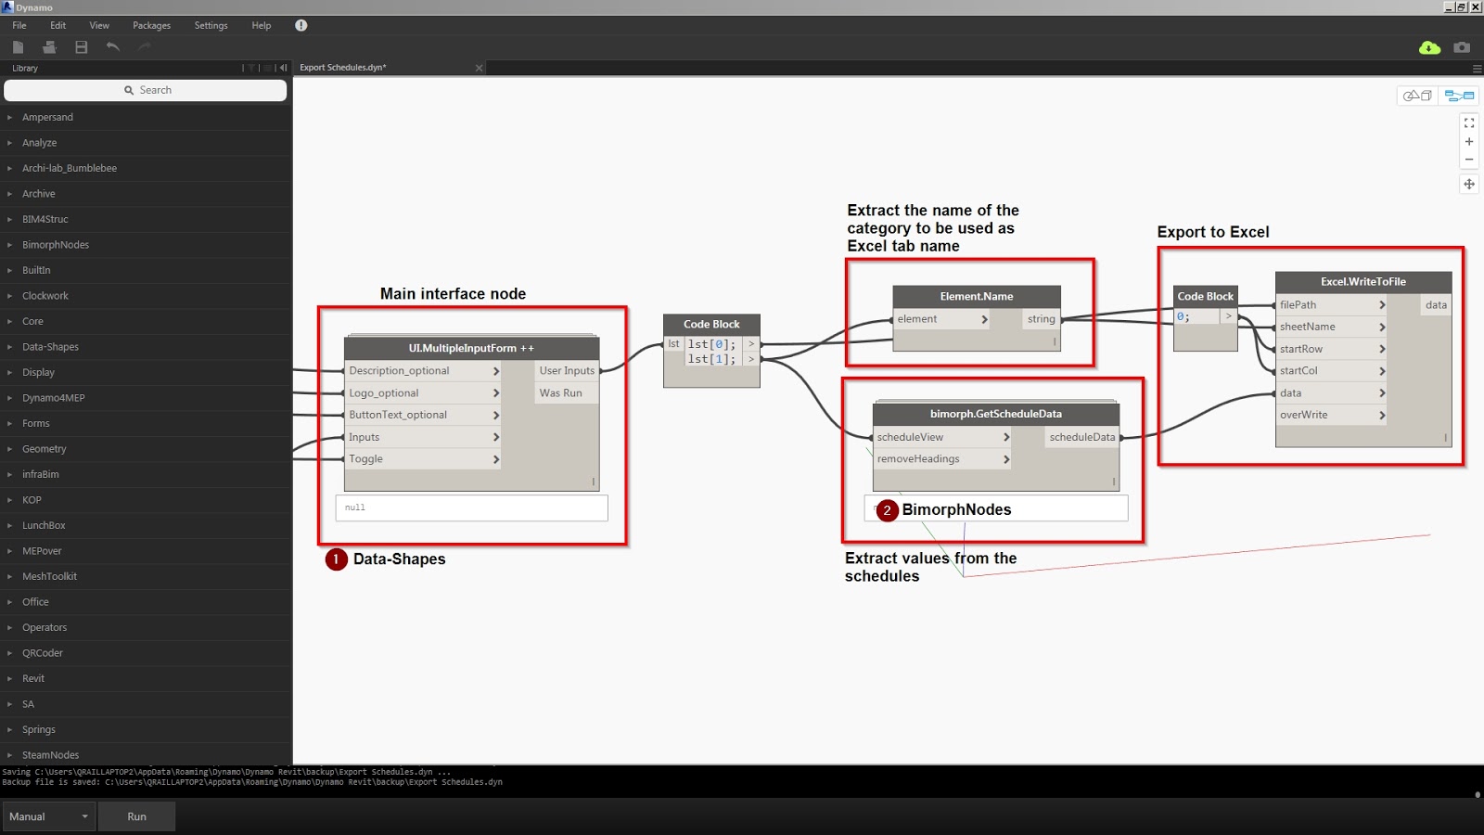Viewport: 1484px width, 835px height.
Task: Undo the last action
Action: click(112, 46)
